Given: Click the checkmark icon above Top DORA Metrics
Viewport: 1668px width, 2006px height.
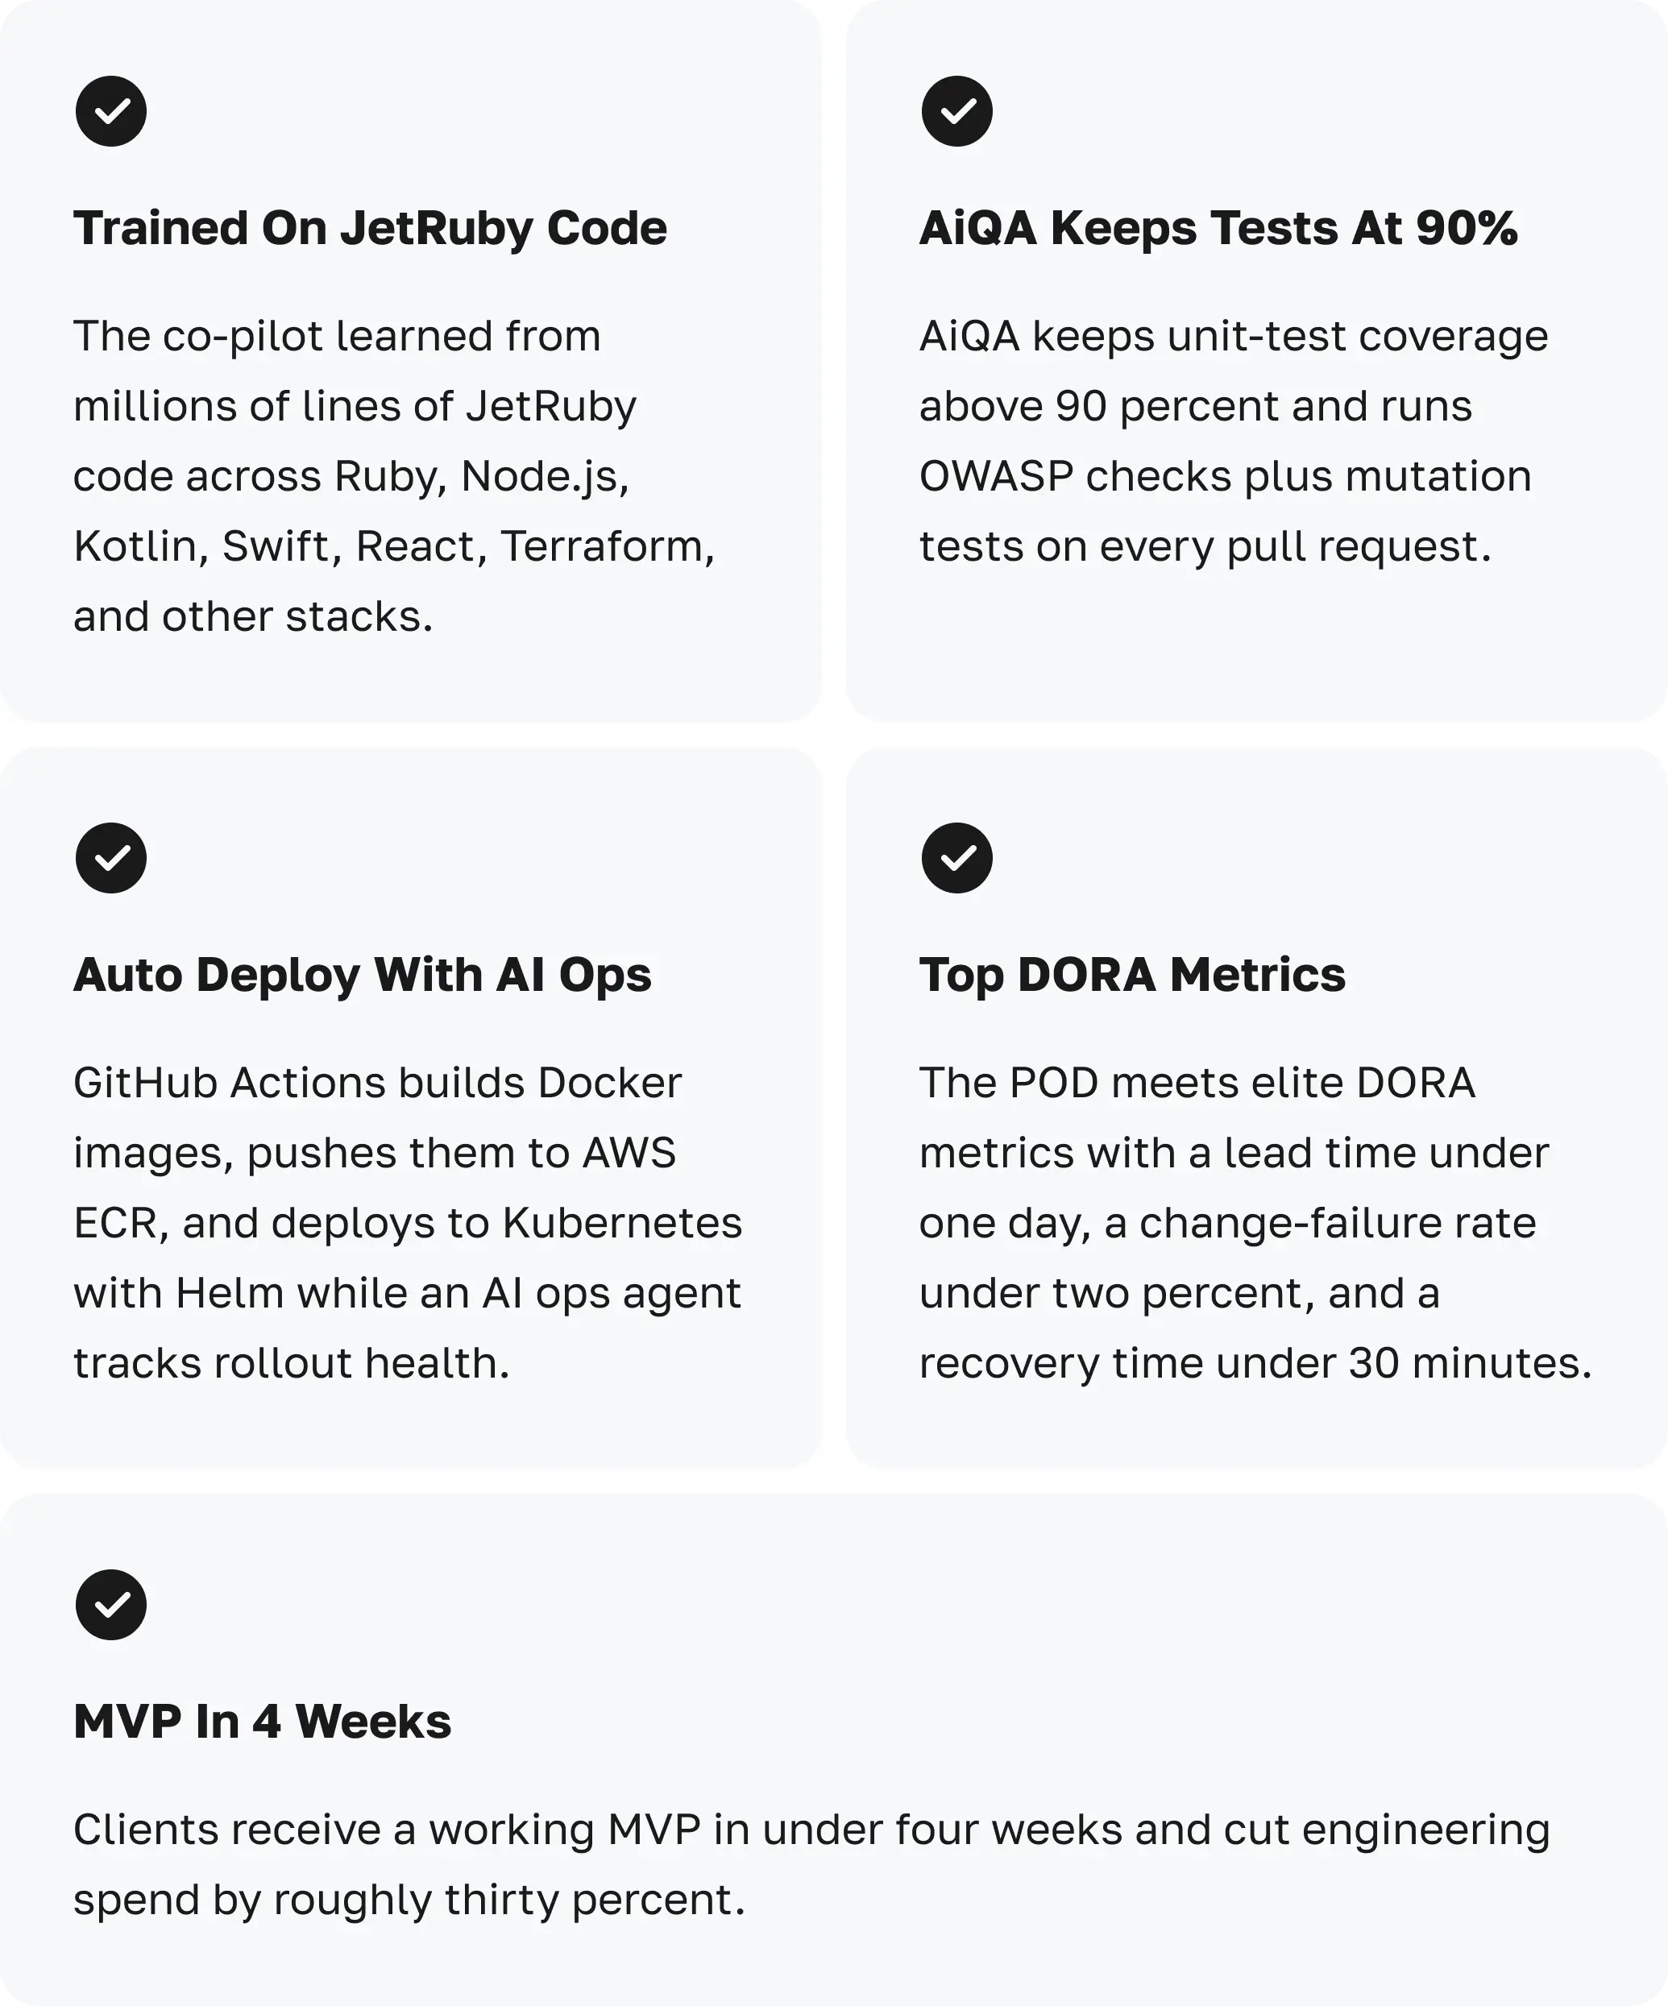Looking at the screenshot, I should 956,858.
